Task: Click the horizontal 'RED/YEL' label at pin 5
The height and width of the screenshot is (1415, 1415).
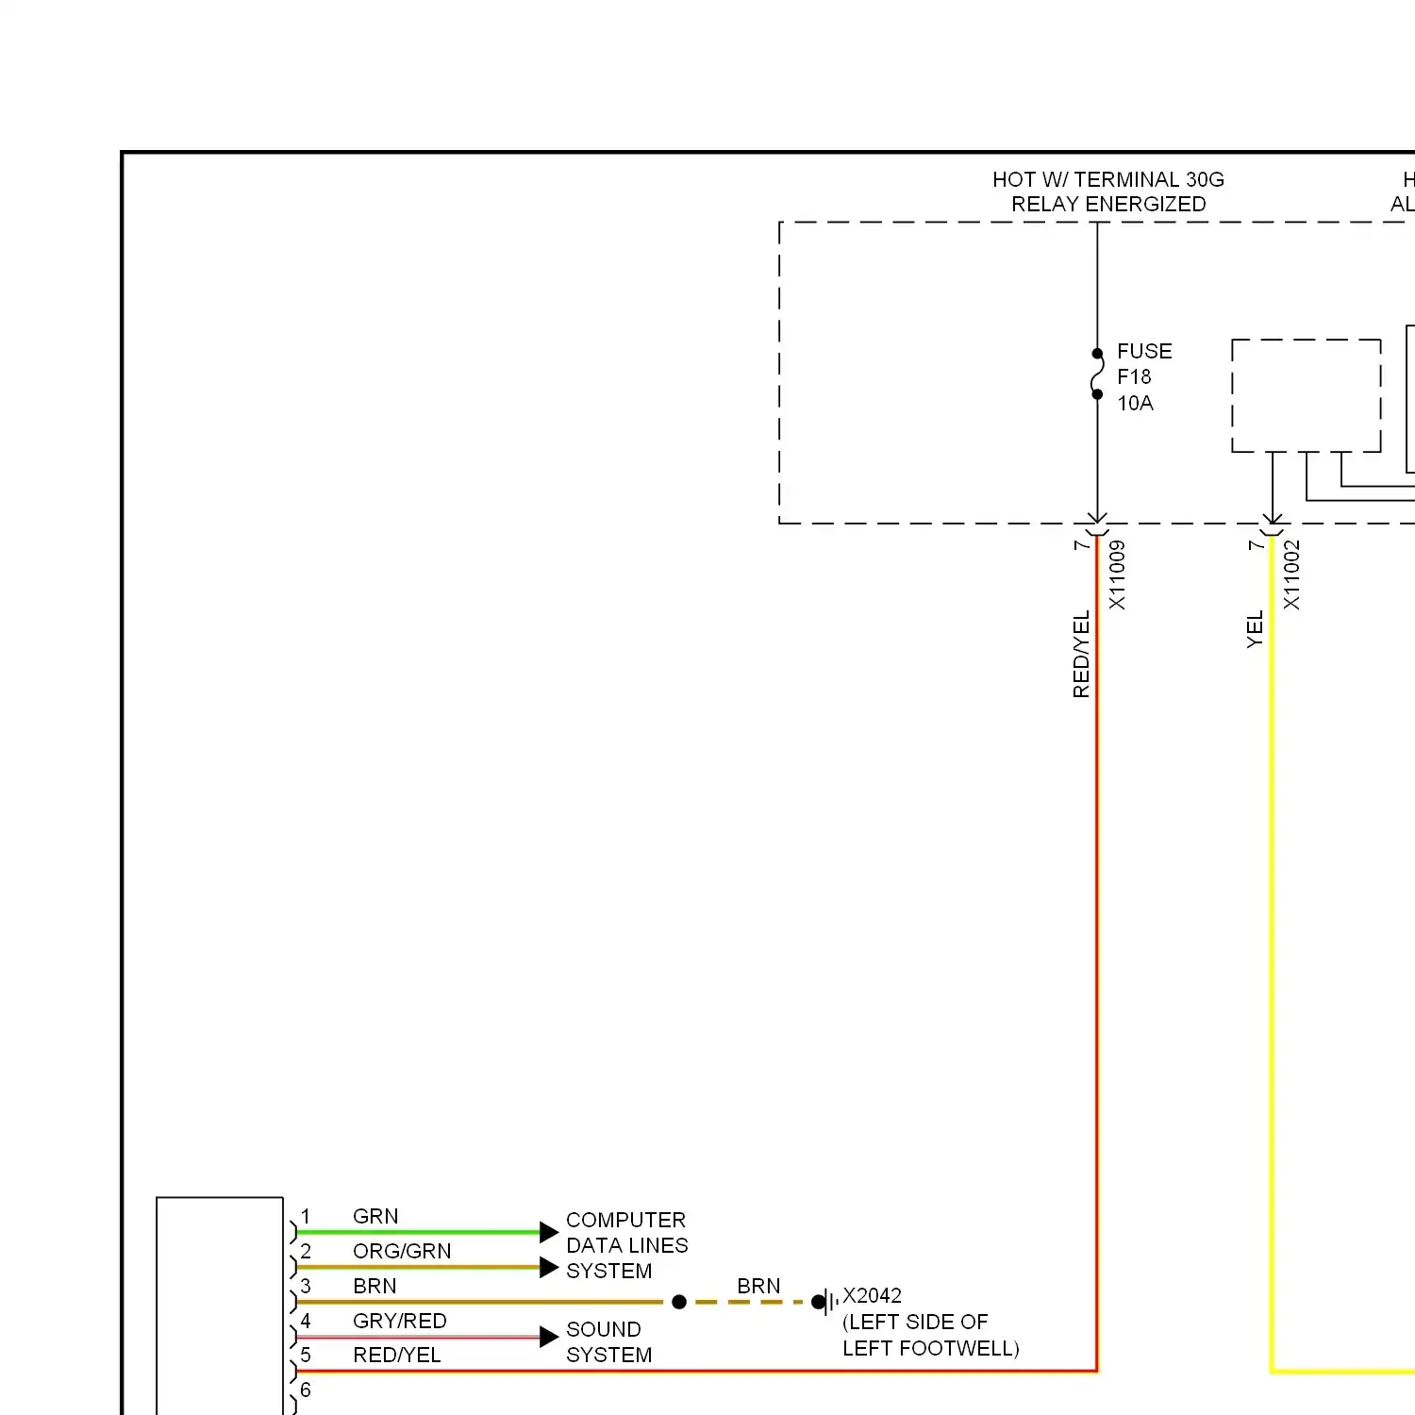Action: tap(397, 1355)
